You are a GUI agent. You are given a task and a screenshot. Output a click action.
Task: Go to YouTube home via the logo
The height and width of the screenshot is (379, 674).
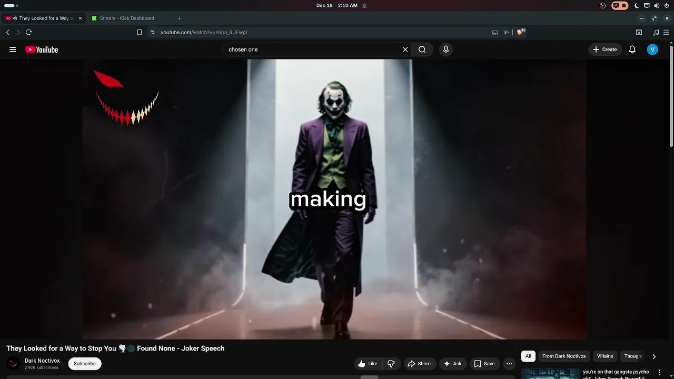(x=42, y=49)
